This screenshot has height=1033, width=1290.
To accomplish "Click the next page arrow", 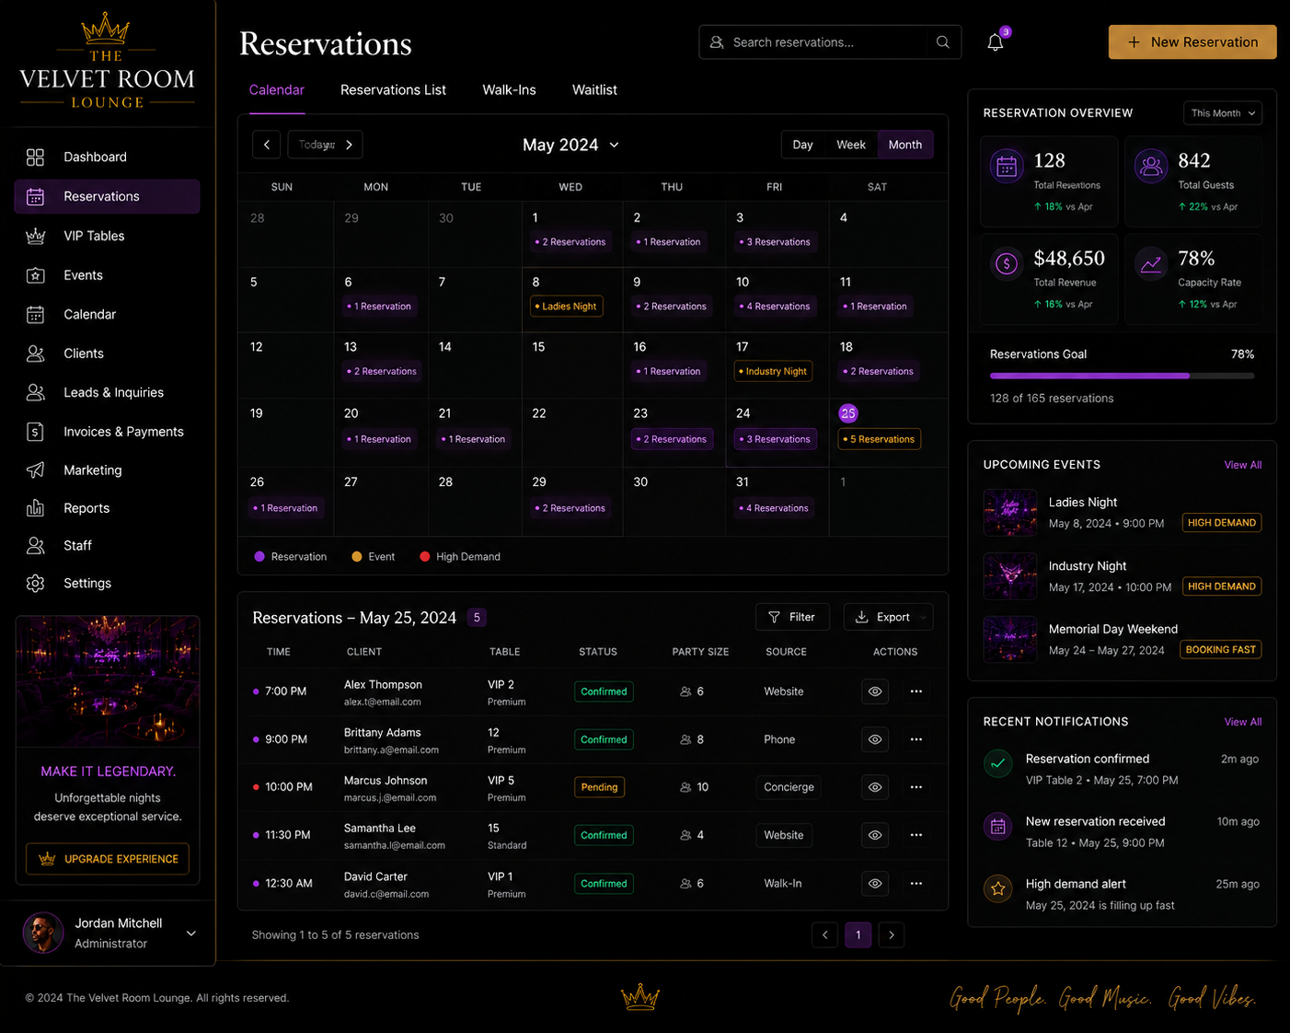I will [892, 935].
